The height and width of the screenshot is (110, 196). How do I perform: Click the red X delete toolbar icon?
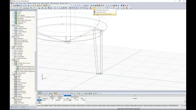(x=112, y=5)
